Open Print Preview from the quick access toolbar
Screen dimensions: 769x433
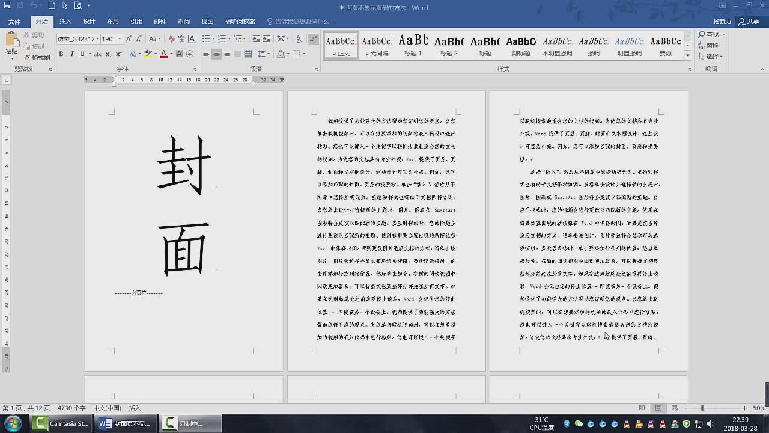(x=78, y=5)
